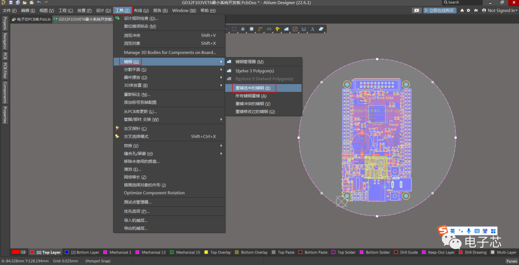Select the rectangle selection tool in active bar
This screenshot has height=265, width=519.
[235, 29]
